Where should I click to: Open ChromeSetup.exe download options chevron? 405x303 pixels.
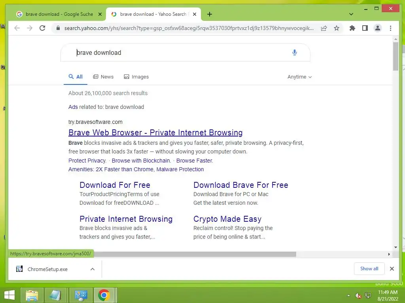pos(93,269)
